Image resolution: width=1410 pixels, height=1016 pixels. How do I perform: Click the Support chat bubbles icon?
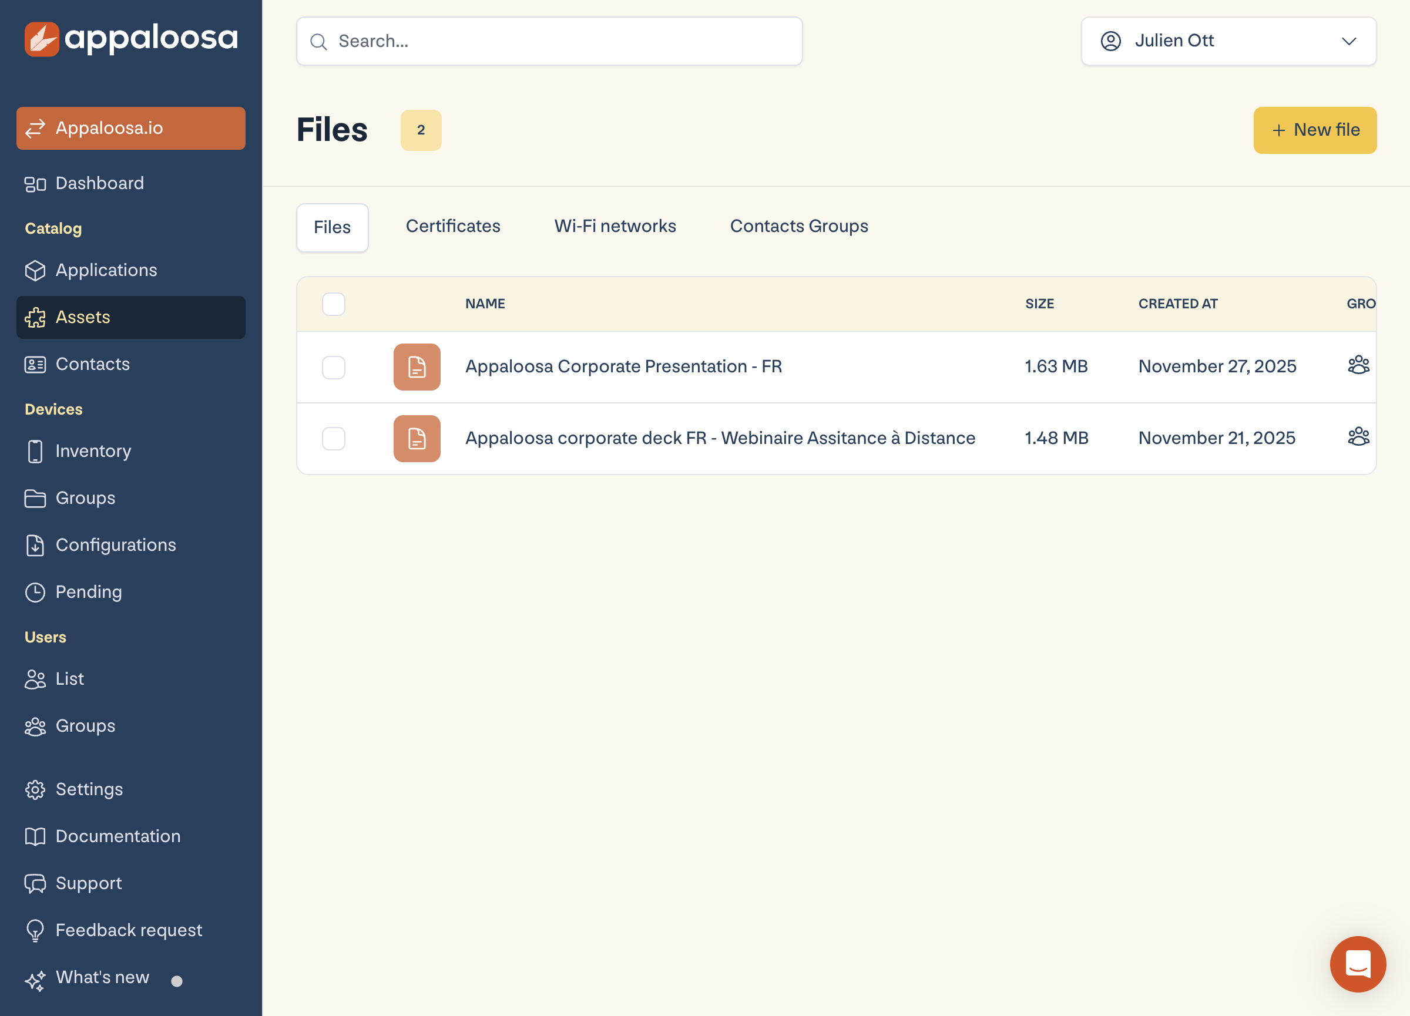coord(35,884)
